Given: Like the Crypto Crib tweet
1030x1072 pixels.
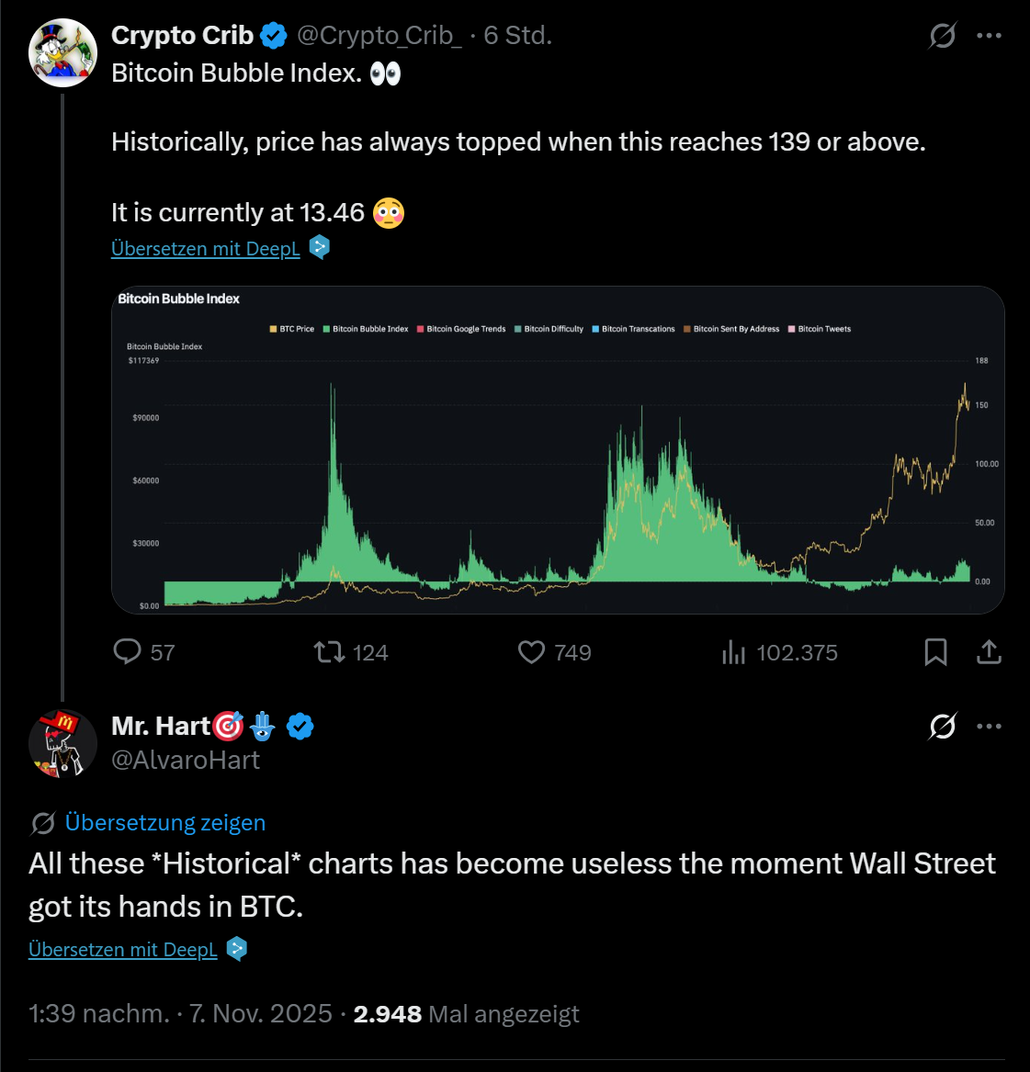Looking at the screenshot, I should pyautogui.click(x=532, y=652).
